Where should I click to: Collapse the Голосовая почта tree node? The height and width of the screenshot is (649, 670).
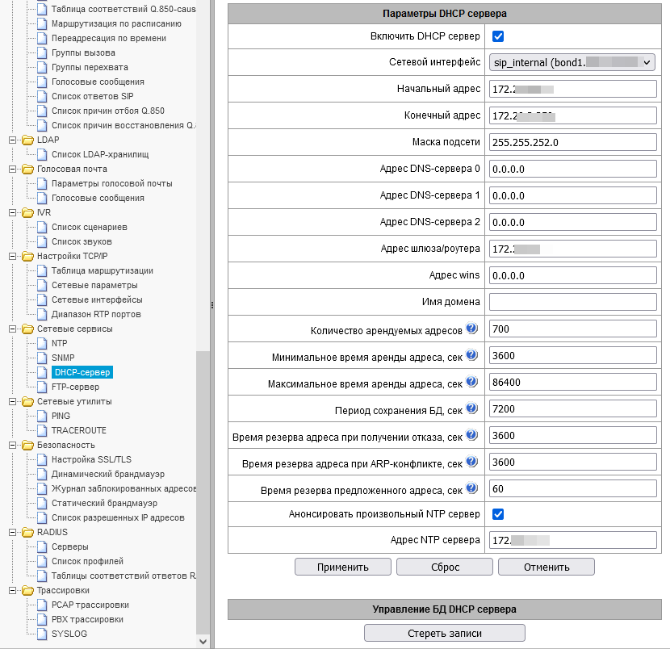[x=12, y=169]
